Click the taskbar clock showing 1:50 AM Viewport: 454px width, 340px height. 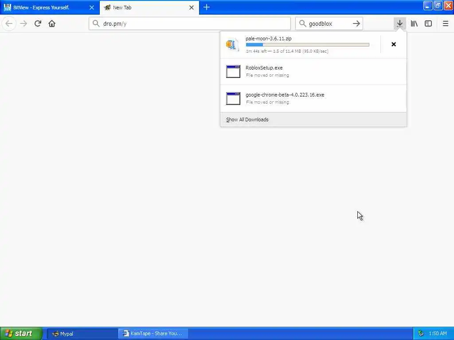point(438,333)
